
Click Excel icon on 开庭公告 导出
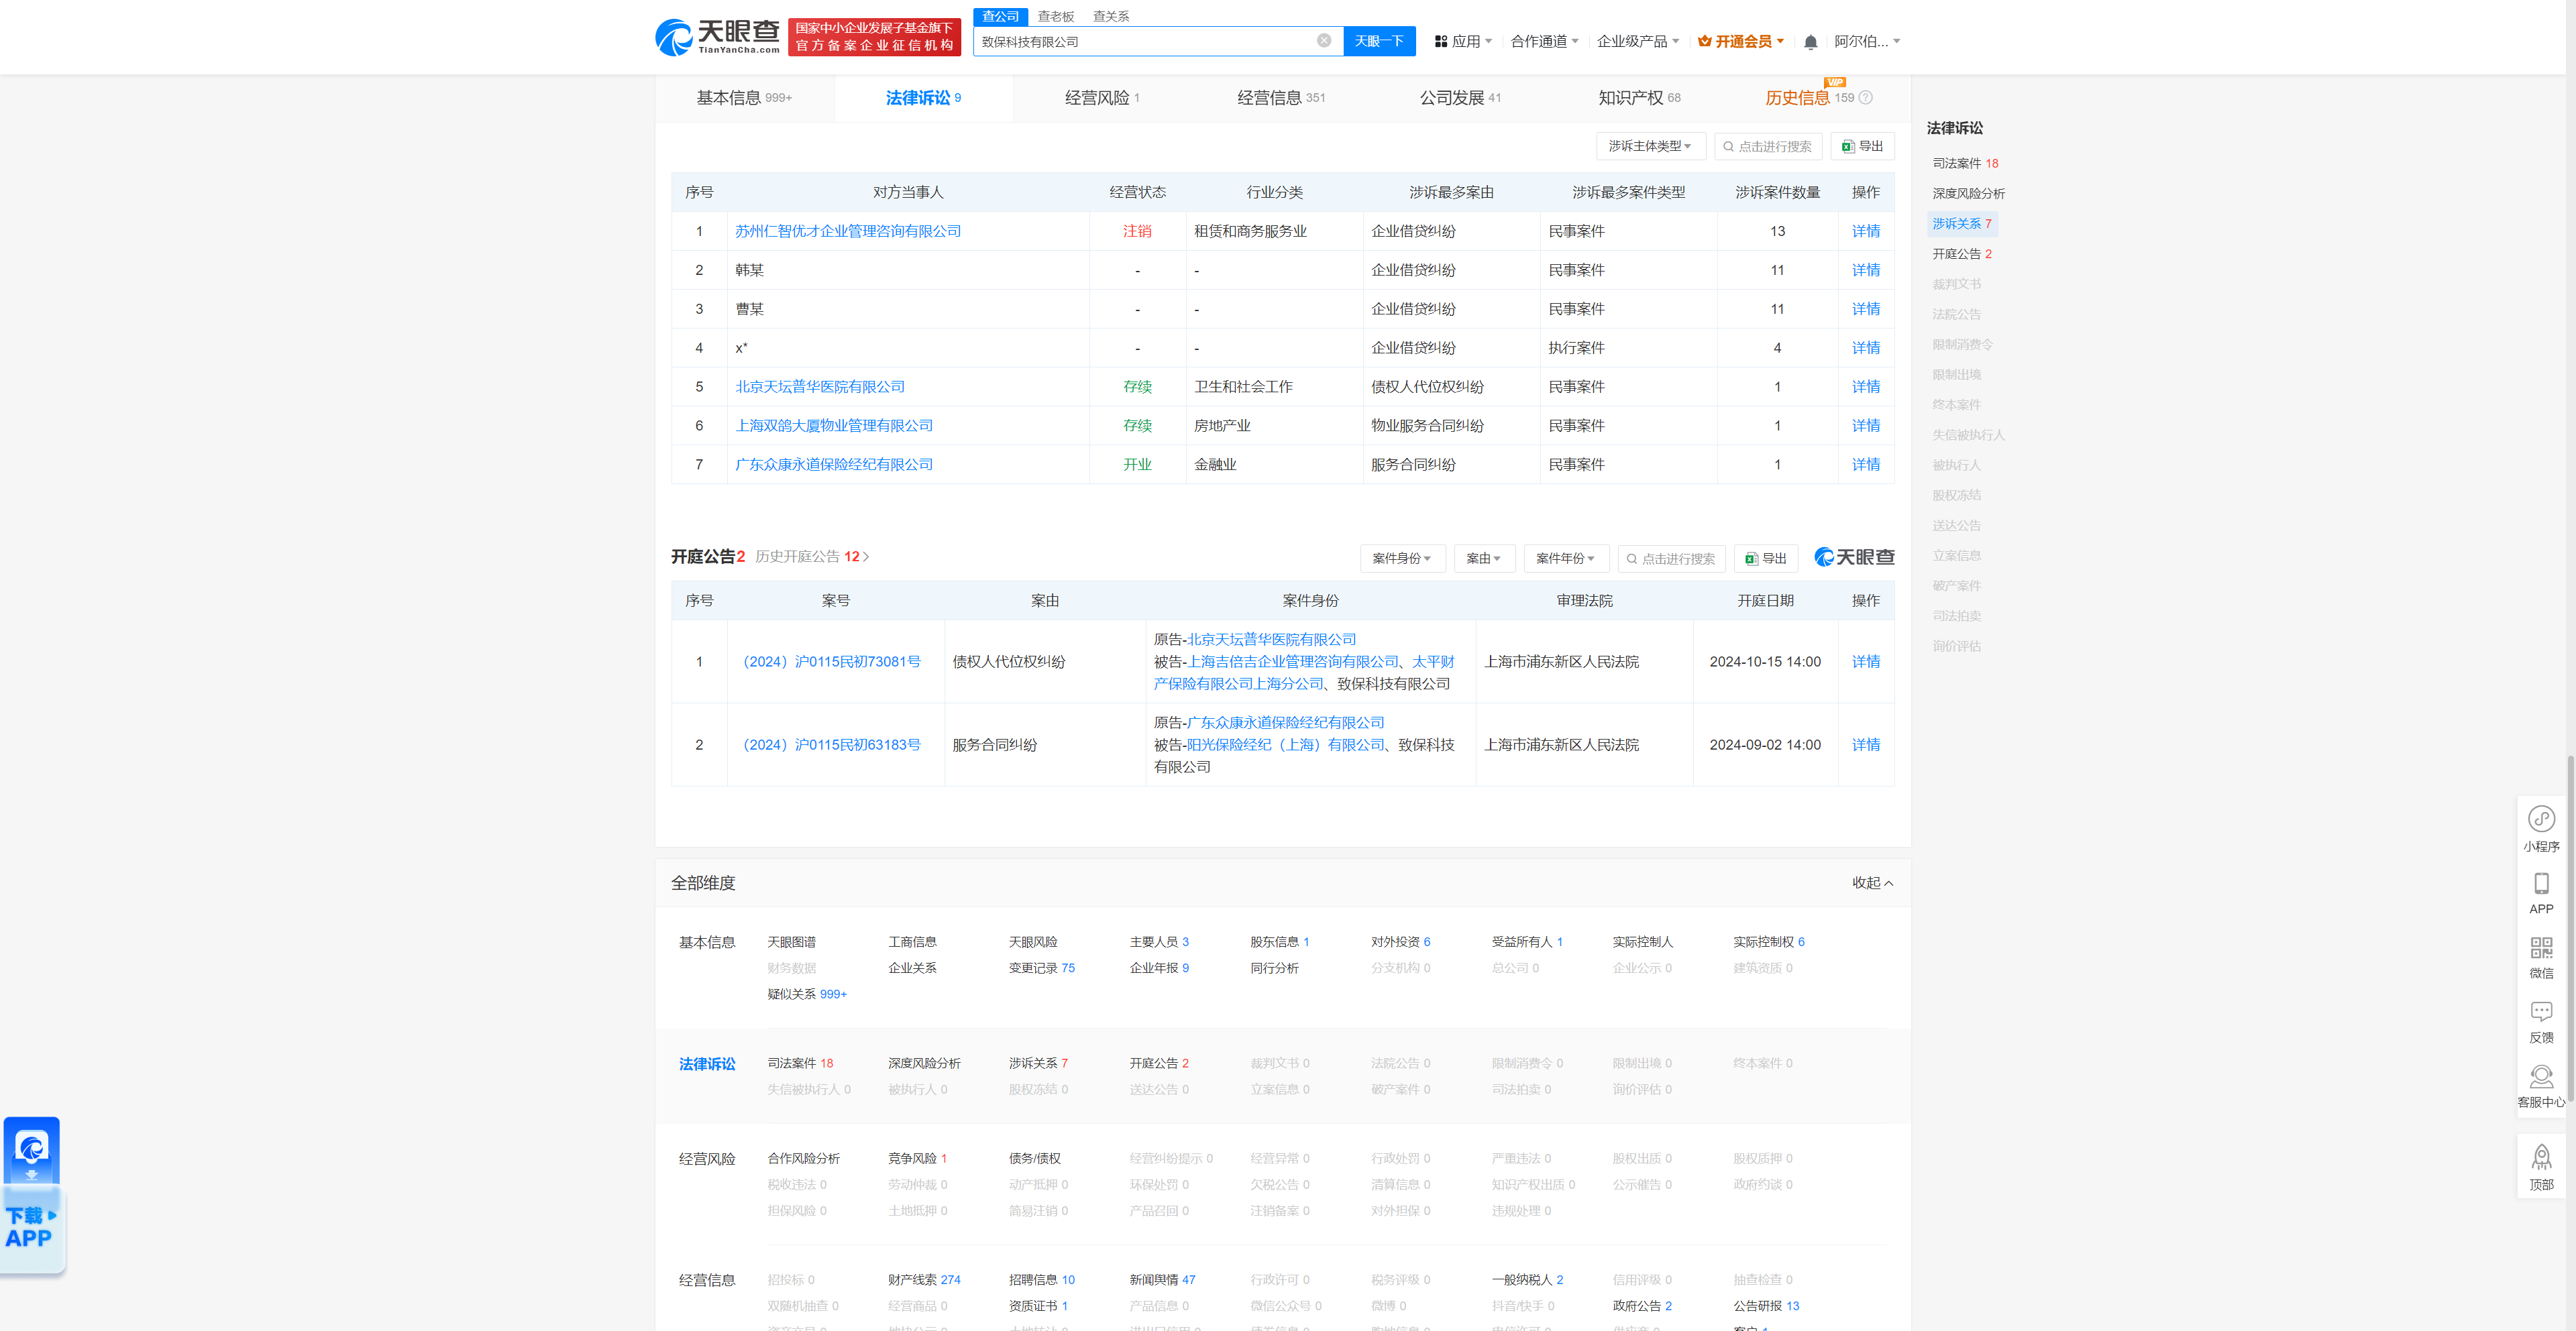click(1751, 559)
